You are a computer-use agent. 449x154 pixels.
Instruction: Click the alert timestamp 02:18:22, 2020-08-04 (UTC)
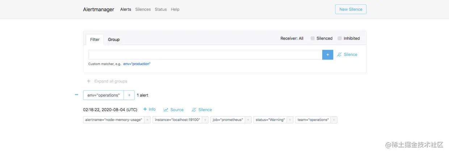[x=110, y=110]
